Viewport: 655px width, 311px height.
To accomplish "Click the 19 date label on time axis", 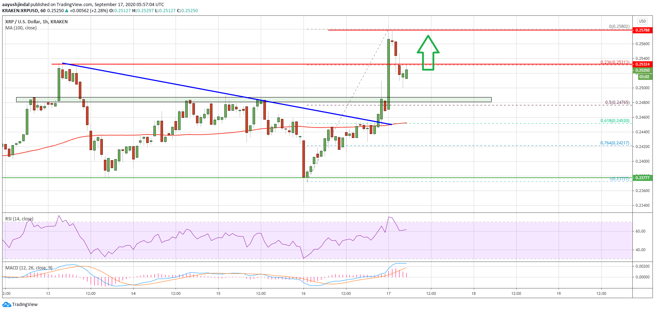I will [559, 294].
